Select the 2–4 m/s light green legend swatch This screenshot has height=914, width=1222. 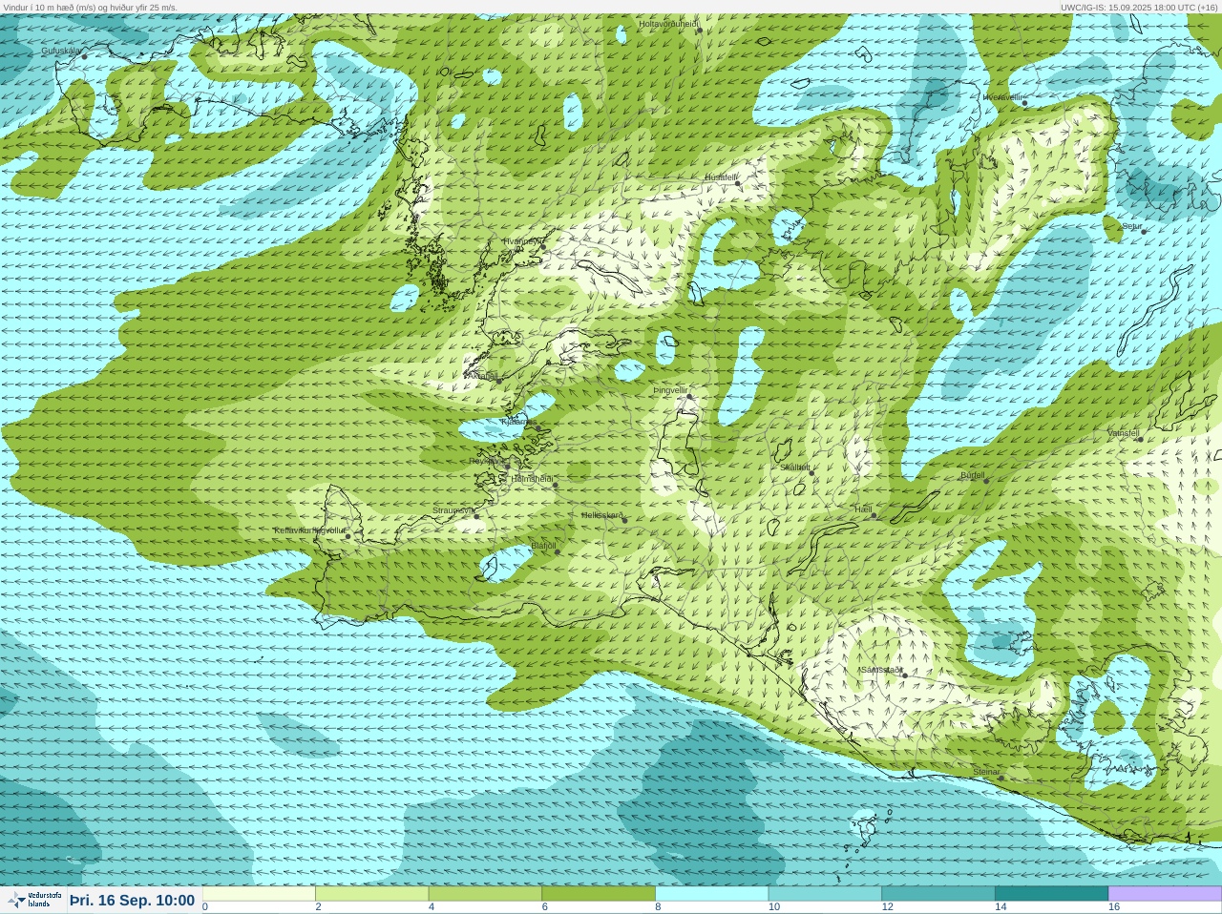tap(372, 894)
